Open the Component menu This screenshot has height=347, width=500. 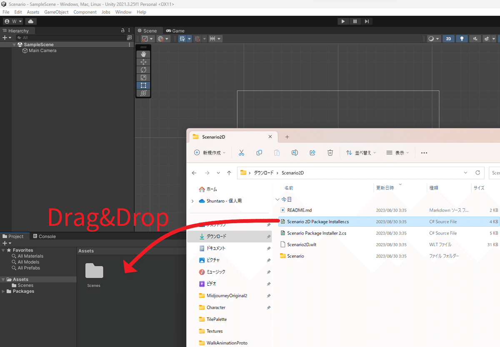coord(85,12)
